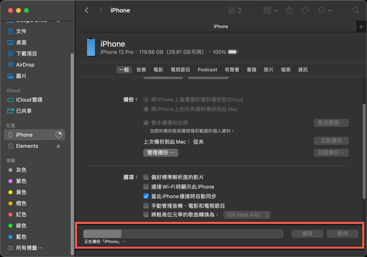Click 還原 revert button
Screen dimensions: 367x257
307,233
